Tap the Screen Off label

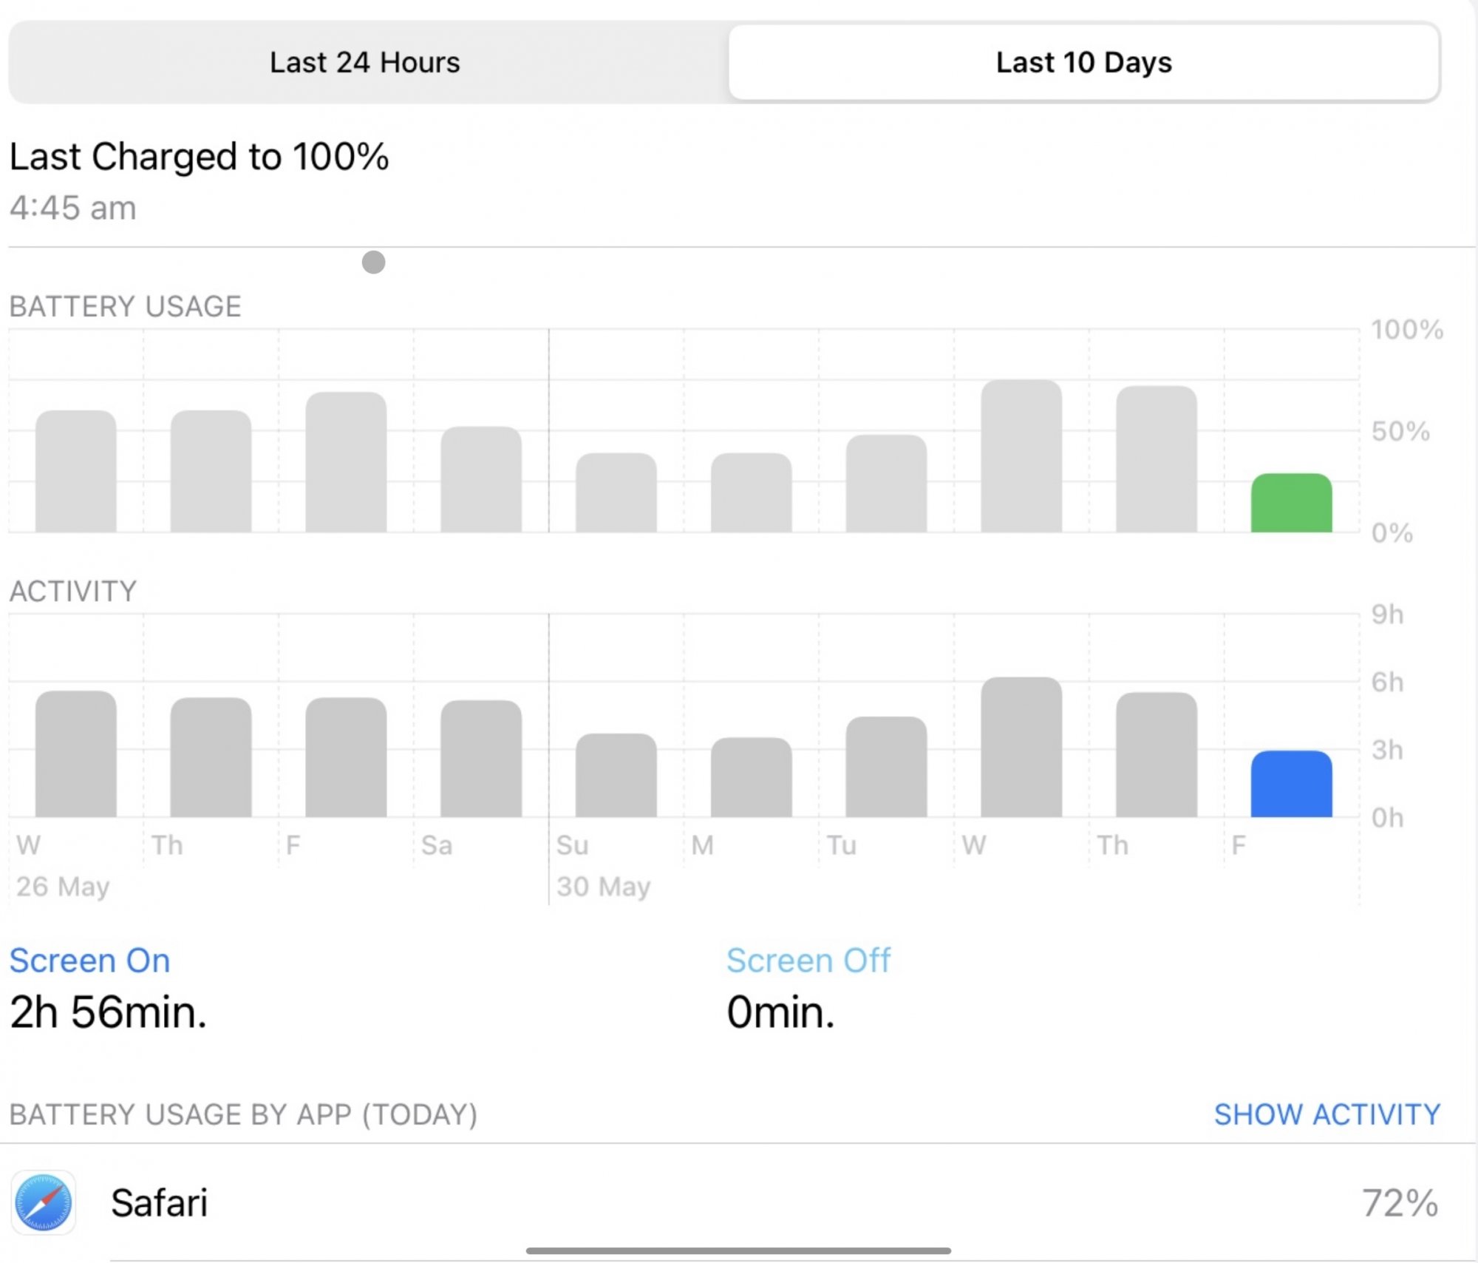(x=808, y=961)
